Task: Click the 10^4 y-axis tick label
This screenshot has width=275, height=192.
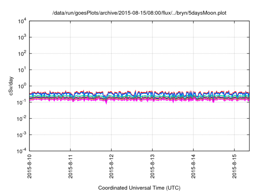Action: point(22,21)
